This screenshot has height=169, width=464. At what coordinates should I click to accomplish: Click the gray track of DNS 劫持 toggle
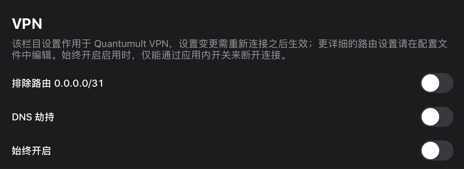(x=446, y=117)
